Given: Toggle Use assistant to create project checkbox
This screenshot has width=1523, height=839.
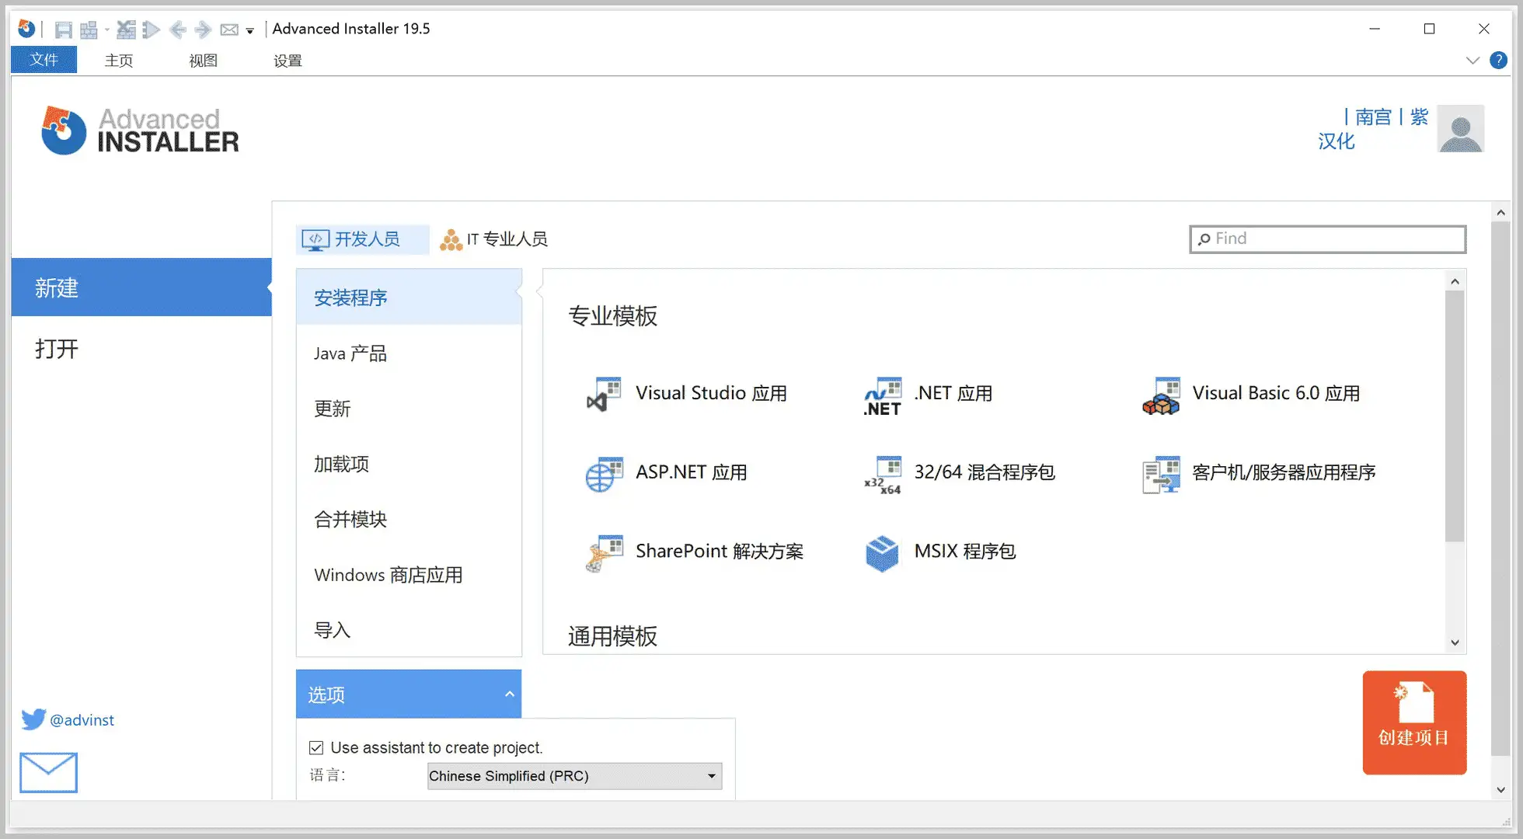Looking at the screenshot, I should pyautogui.click(x=316, y=748).
